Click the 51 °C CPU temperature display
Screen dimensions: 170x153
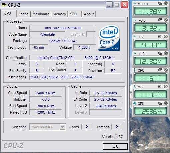tap(151, 78)
